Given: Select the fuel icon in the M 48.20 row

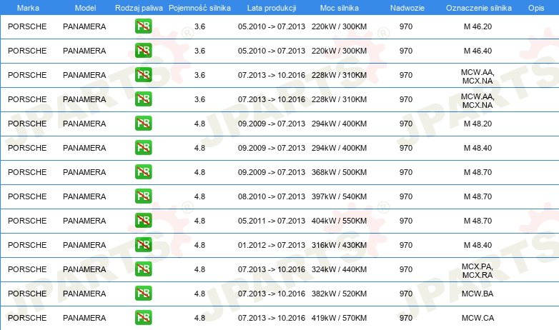Looking at the screenshot, I should coord(143,124).
